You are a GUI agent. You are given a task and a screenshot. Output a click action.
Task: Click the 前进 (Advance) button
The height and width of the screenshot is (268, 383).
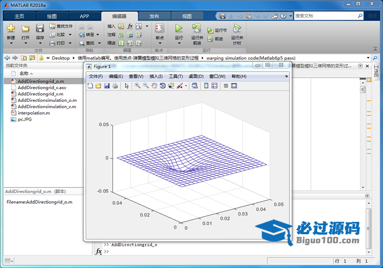point(215,39)
